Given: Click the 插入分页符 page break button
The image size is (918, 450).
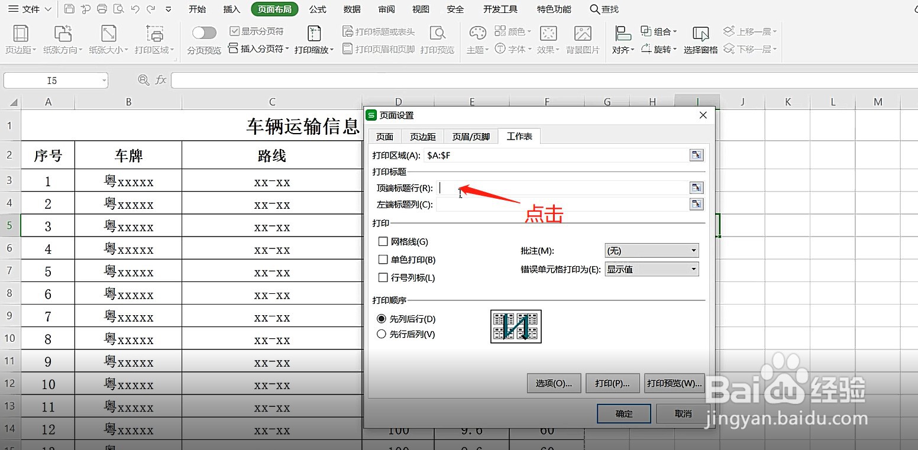Looking at the screenshot, I should point(258,49).
